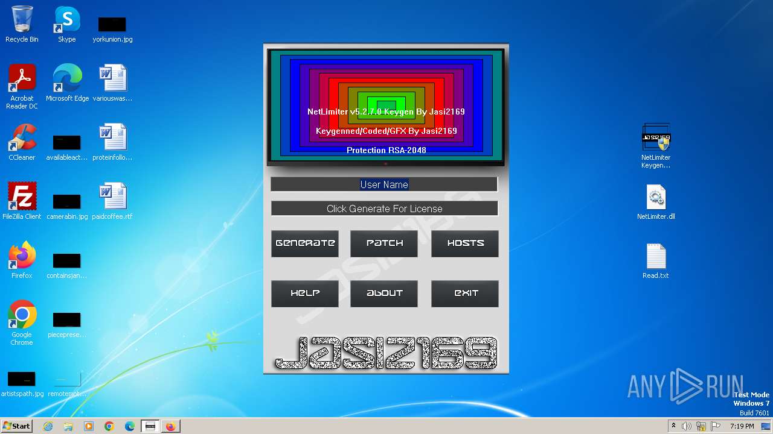
Task: Click the Generate button in keygen
Action: [x=305, y=244]
